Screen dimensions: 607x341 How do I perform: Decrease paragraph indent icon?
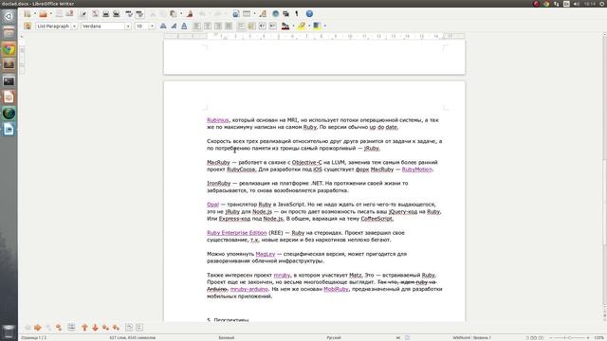pos(262,26)
